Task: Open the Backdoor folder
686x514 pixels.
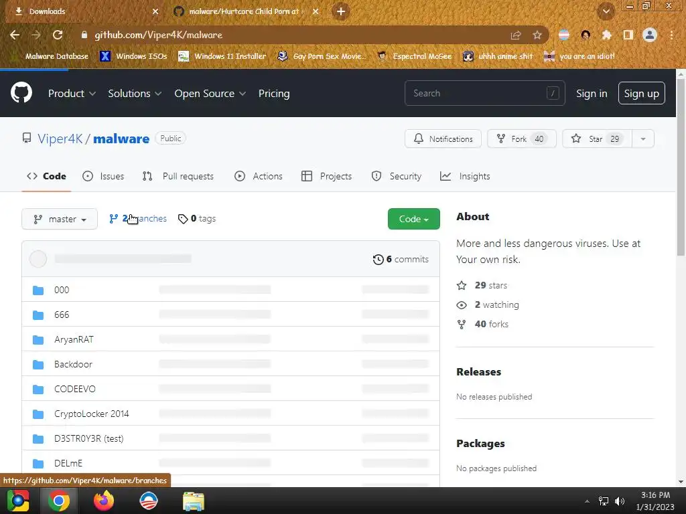Action: coord(73,364)
